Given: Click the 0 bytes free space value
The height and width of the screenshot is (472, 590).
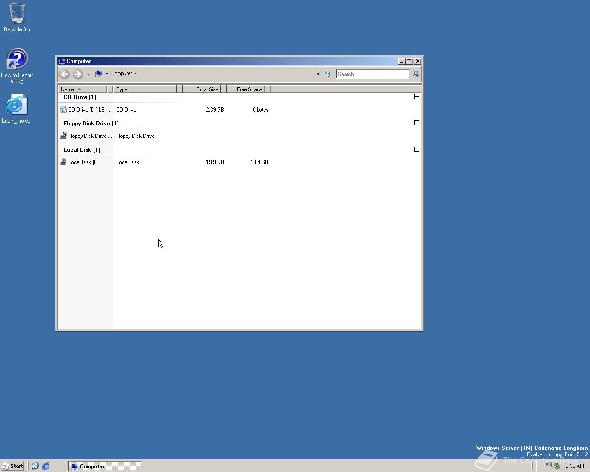Looking at the screenshot, I should [260, 110].
